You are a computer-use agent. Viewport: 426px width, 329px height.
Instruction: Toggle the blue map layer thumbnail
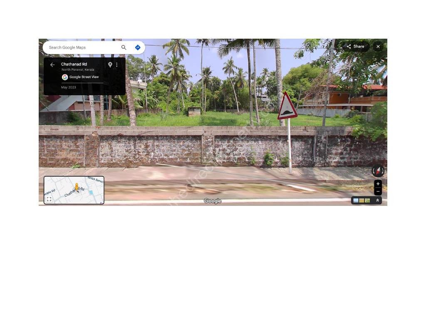356,200
